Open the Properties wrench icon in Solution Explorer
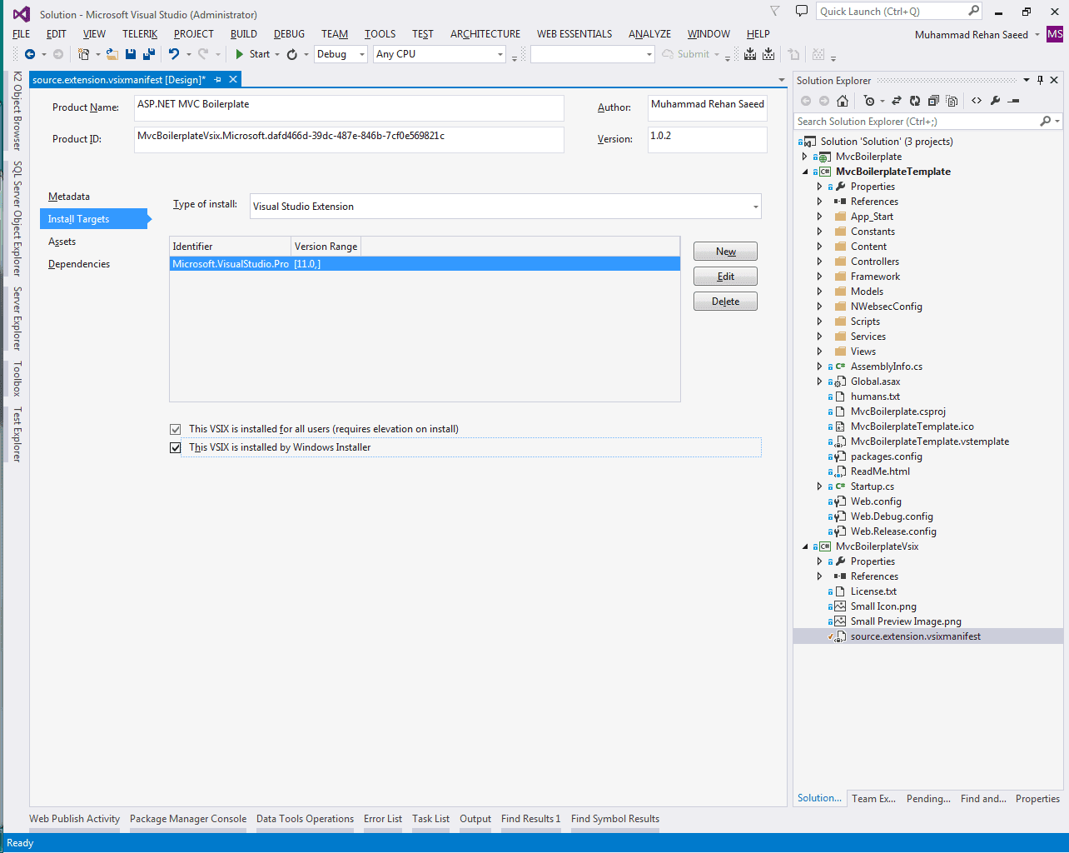Screen dimensions: 1069x853 click(994, 101)
